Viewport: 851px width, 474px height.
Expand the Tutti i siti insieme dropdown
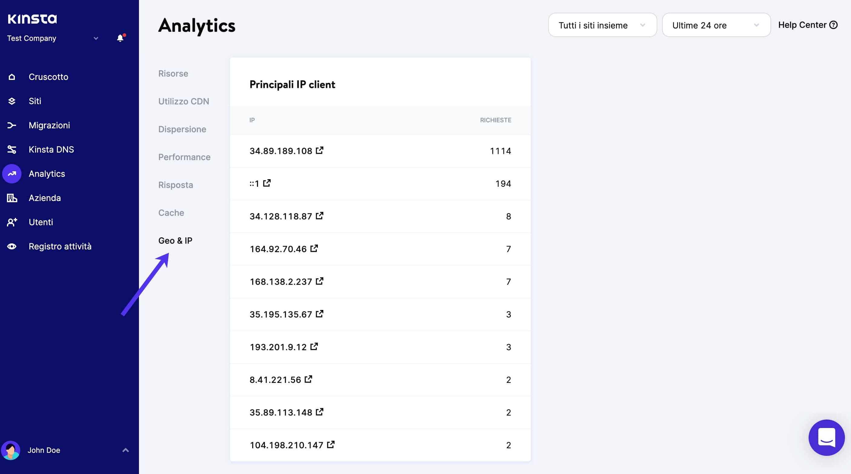pos(602,25)
